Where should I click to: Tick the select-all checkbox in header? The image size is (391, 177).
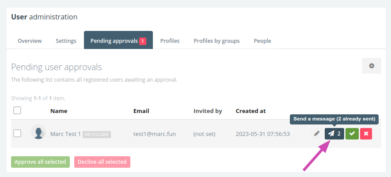tap(17, 110)
